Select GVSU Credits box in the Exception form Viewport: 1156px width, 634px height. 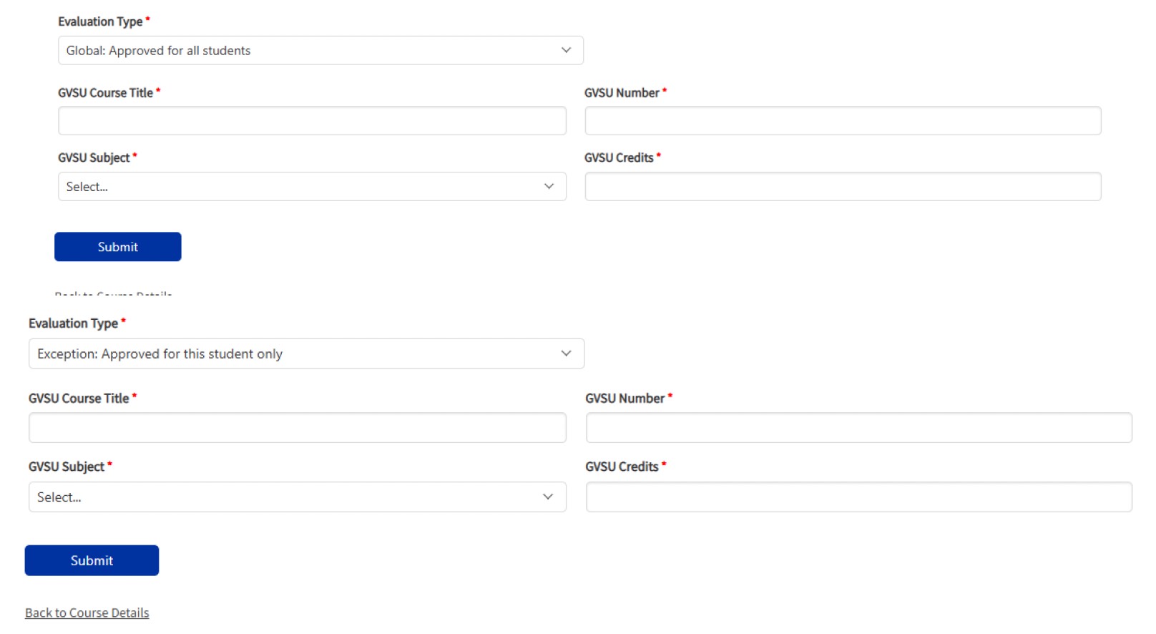(858, 497)
